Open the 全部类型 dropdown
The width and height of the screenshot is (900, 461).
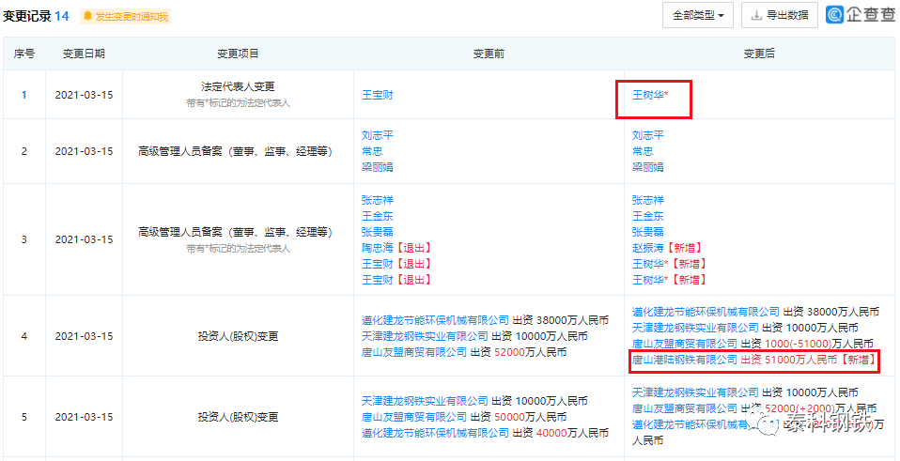point(697,15)
